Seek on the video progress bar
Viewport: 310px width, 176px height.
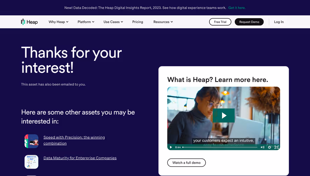(x=220, y=147)
